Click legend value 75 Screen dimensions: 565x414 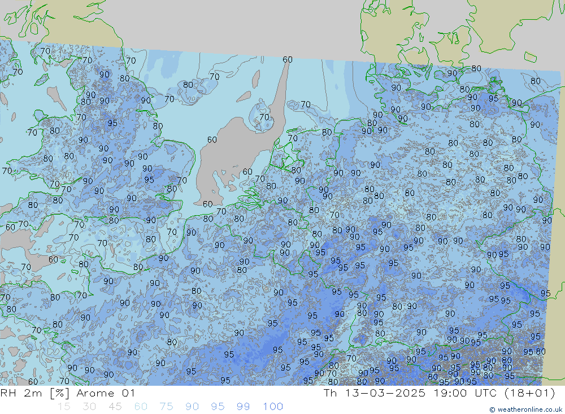coord(167,407)
